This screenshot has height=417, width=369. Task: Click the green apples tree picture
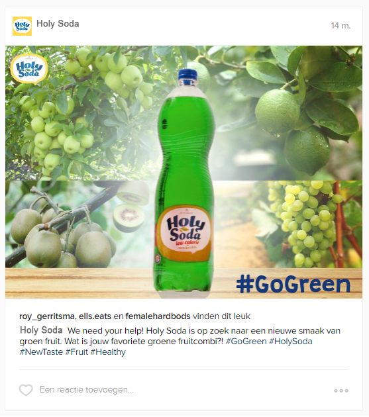pyautogui.click(x=81, y=113)
